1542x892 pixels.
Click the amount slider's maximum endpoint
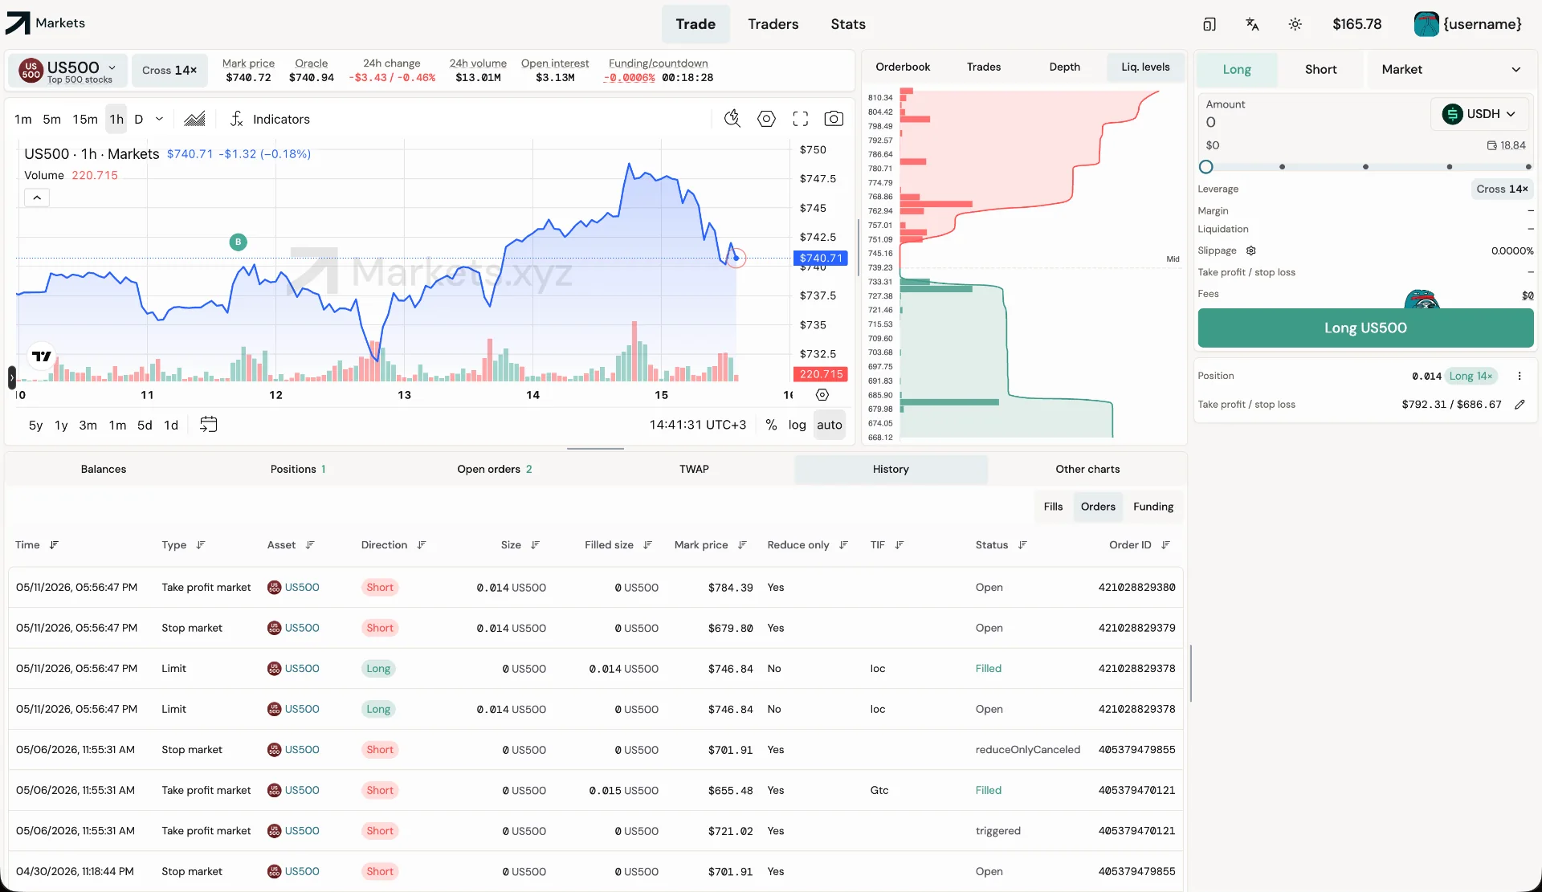(1528, 167)
